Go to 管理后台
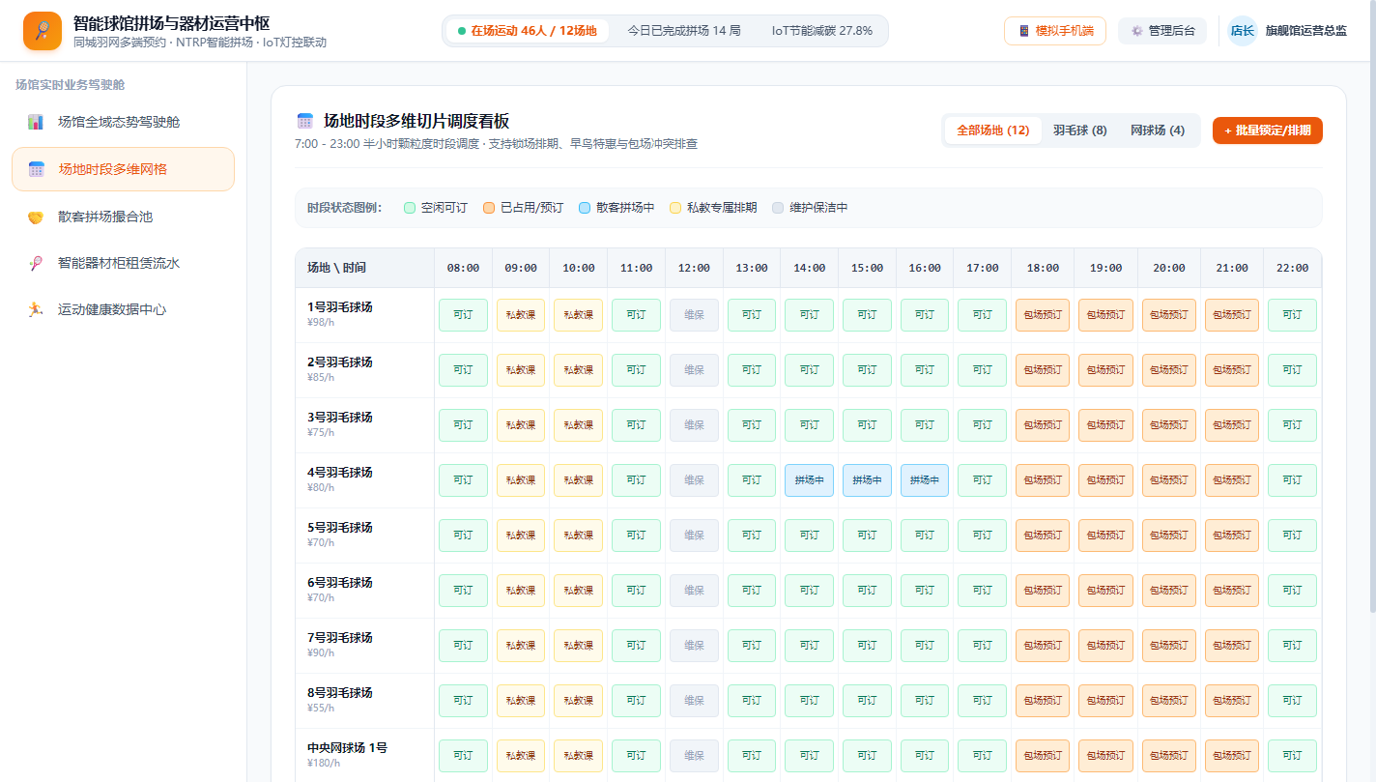Viewport: 1376px width, 782px height. pyautogui.click(x=1162, y=31)
